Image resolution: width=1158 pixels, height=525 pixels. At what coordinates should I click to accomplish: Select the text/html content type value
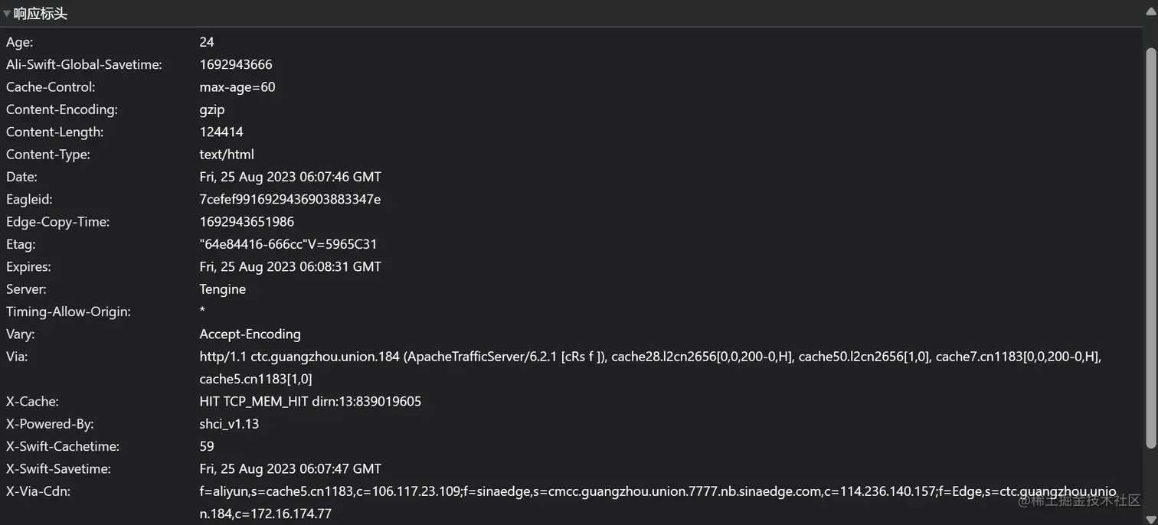coord(227,155)
